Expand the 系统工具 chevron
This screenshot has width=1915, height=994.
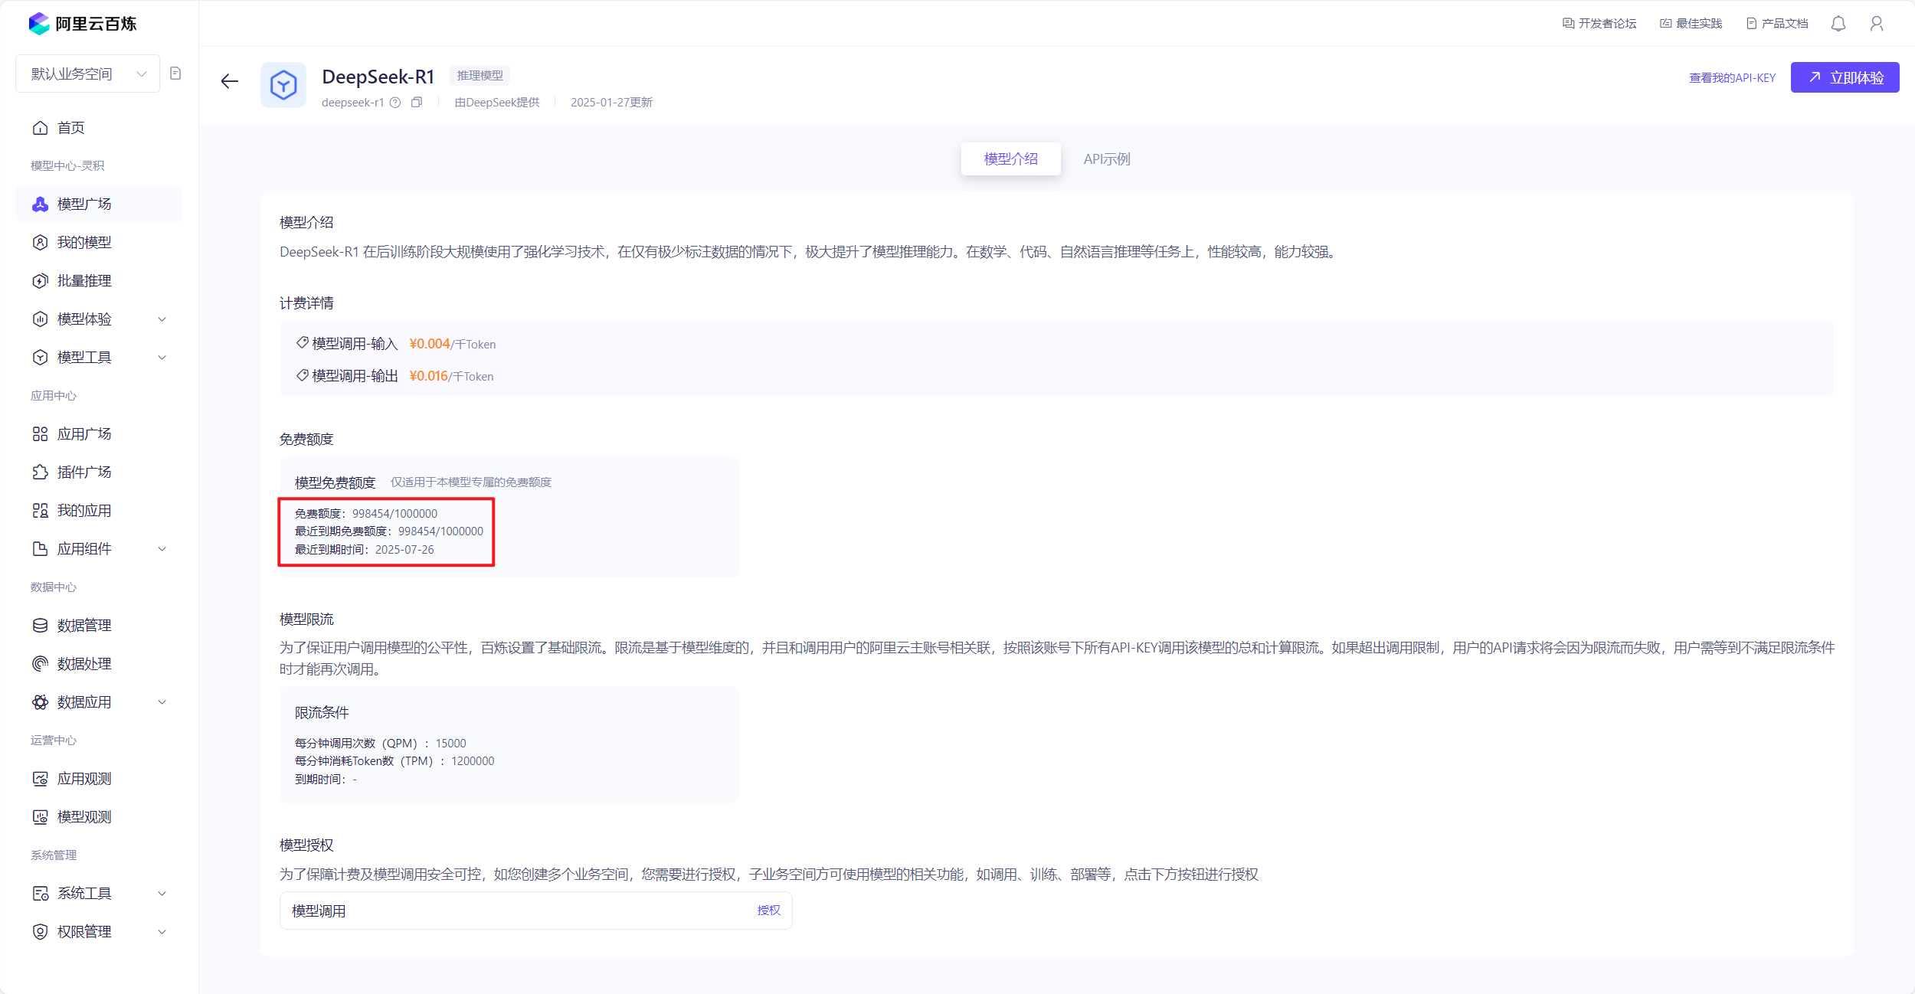point(162,894)
